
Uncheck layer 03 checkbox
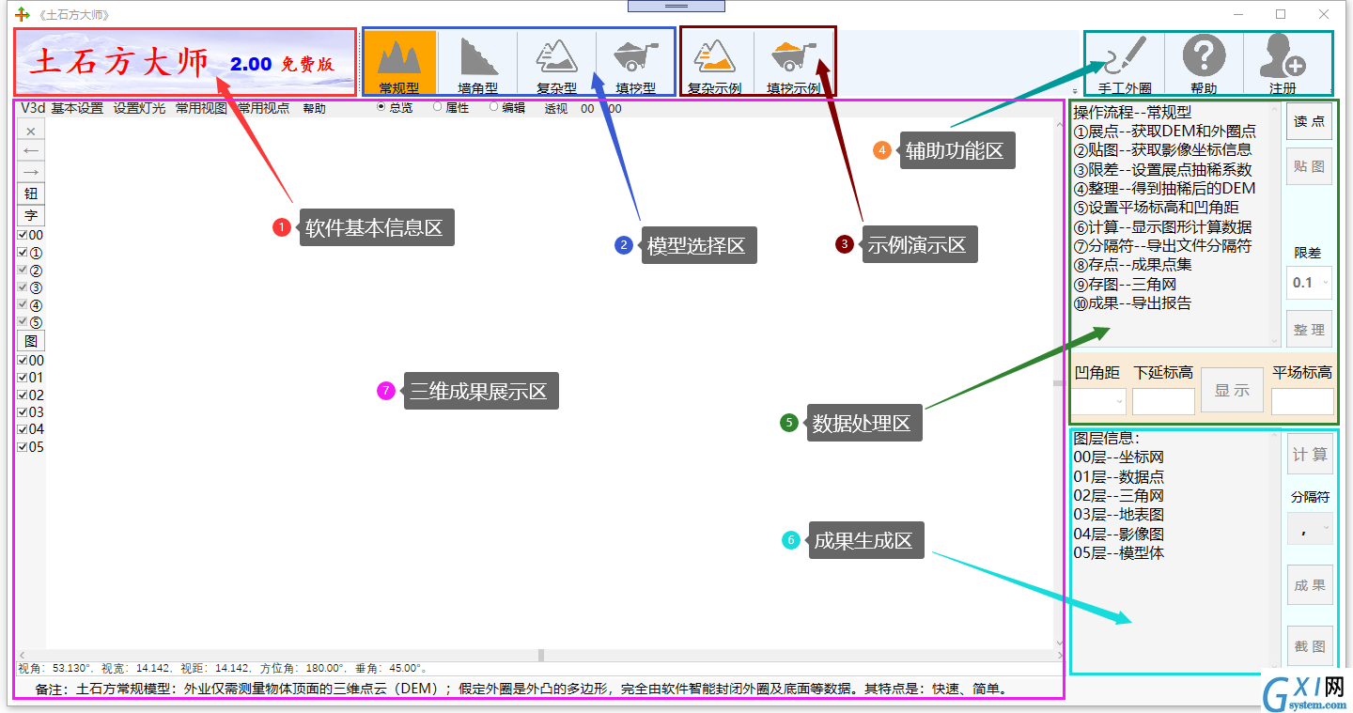tap(23, 412)
